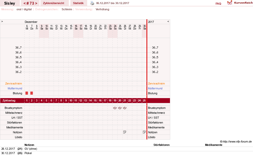Collapse chart using '<' arrow next to 2017
Image resolution: width=253 pixels, height=160 pixels.
coord(168,21)
